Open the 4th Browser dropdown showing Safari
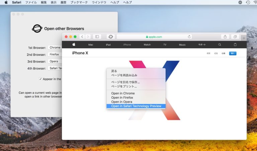The height and width of the screenshot is (151, 257). [55, 68]
